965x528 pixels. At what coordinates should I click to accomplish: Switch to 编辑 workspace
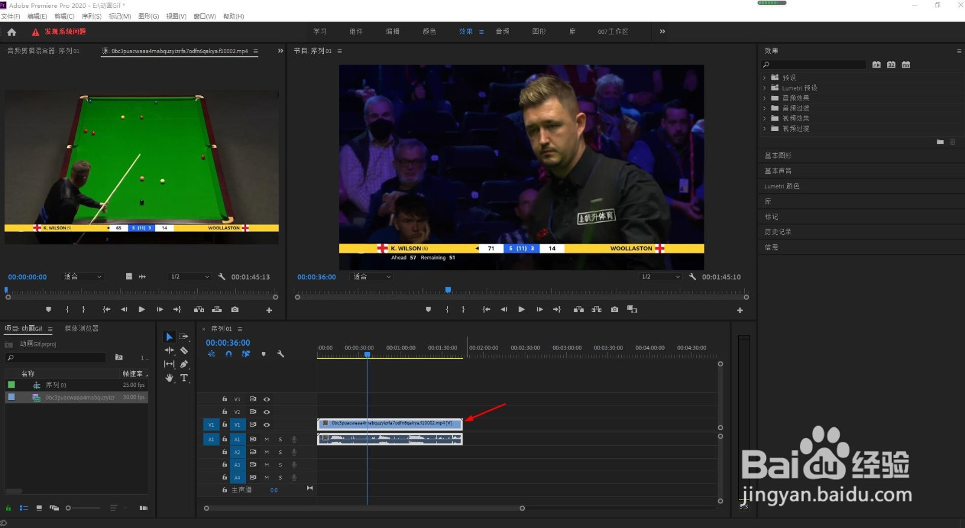coord(393,31)
